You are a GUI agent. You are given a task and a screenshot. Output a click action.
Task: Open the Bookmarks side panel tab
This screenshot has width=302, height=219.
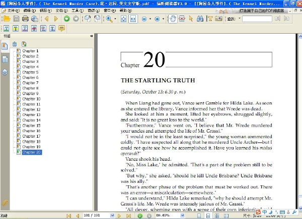(x=5, y=46)
